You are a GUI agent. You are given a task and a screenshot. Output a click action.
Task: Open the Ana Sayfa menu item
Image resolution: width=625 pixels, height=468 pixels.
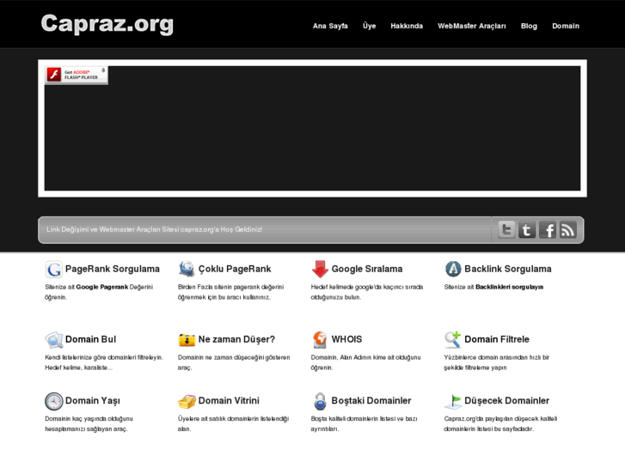(330, 26)
